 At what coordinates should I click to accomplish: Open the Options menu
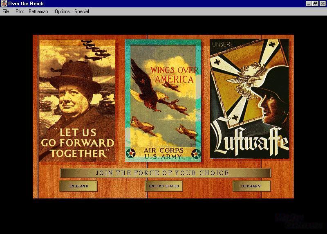62,11
